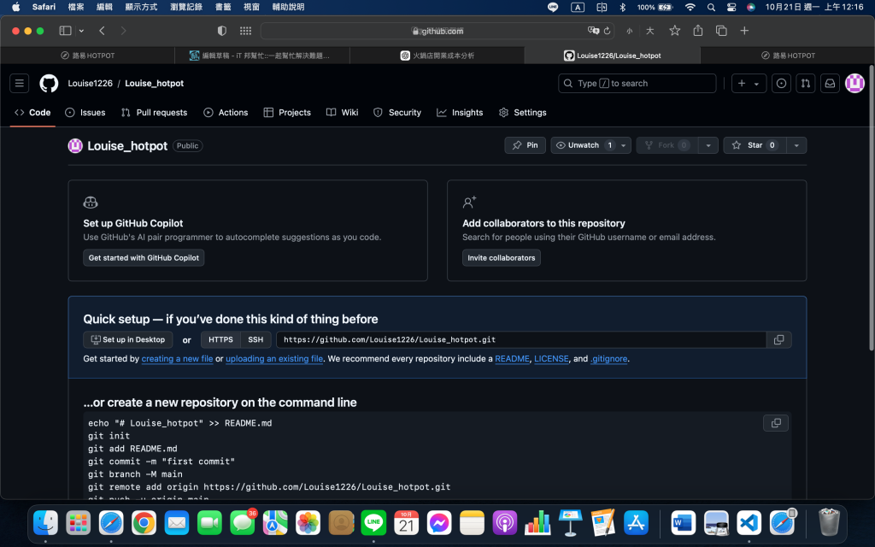Screen dimensions: 875x547
Task: Open Messenger from the Dock
Action: pos(439,524)
